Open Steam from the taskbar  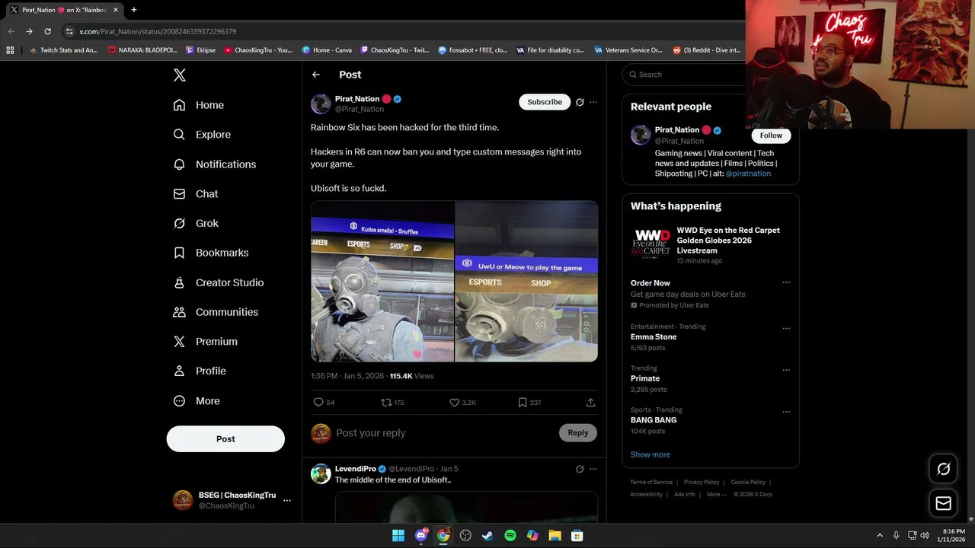tap(487, 536)
